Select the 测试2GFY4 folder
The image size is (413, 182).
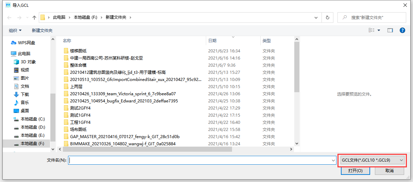tap(80, 108)
